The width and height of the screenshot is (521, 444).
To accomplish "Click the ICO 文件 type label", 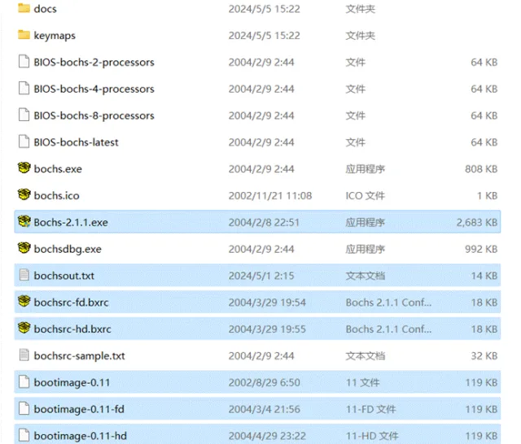I will [366, 196].
